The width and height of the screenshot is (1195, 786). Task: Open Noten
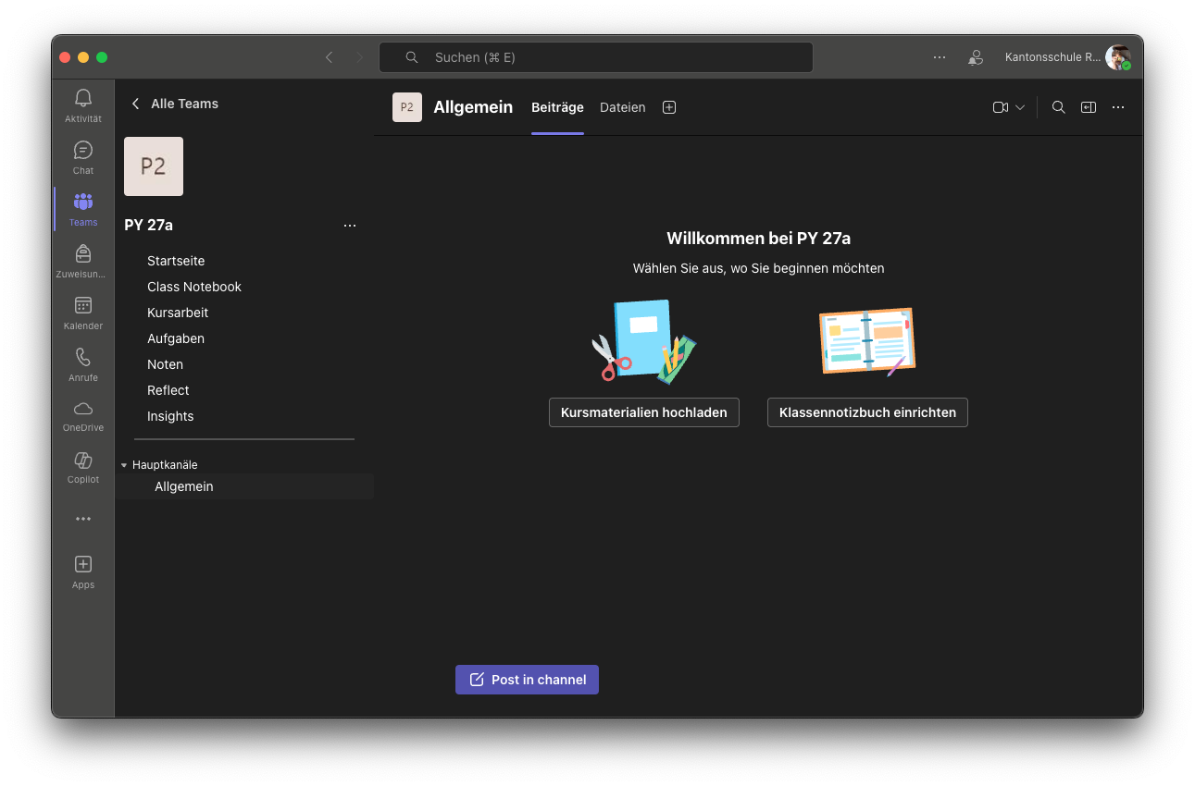165,364
